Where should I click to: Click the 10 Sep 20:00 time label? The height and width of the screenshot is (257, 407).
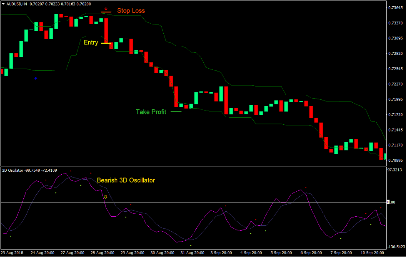pos(372,252)
